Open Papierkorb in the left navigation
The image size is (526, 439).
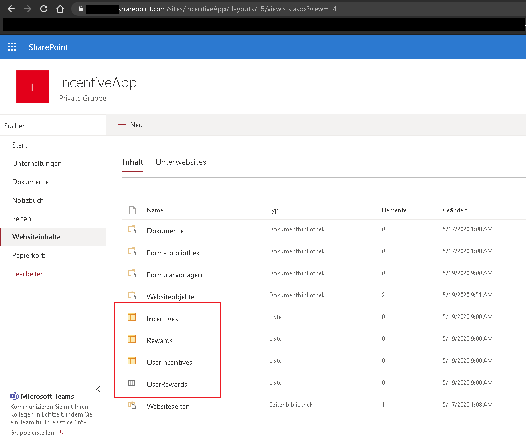click(x=29, y=255)
